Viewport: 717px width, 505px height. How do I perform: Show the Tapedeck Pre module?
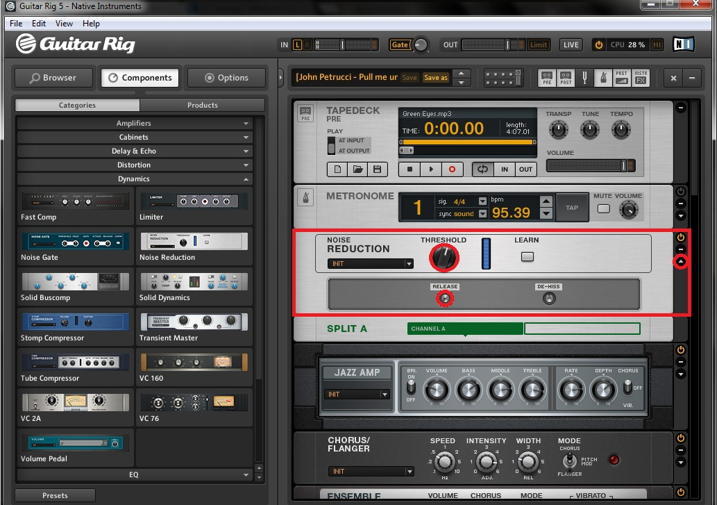click(x=547, y=78)
